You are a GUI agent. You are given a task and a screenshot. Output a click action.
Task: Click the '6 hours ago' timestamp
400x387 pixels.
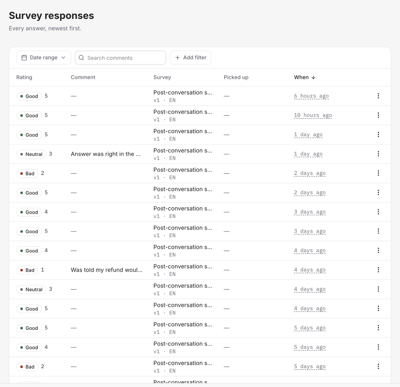pyautogui.click(x=311, y=96)
